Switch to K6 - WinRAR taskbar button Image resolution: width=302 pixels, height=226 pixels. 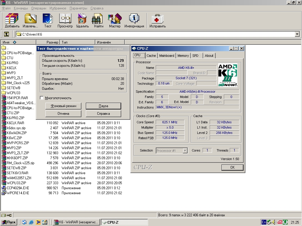pyautogui.click(x=76, y=222)
